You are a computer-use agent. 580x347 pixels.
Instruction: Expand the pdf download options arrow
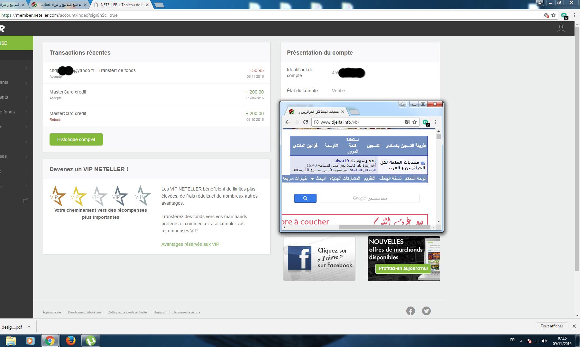tap(29, 327)
